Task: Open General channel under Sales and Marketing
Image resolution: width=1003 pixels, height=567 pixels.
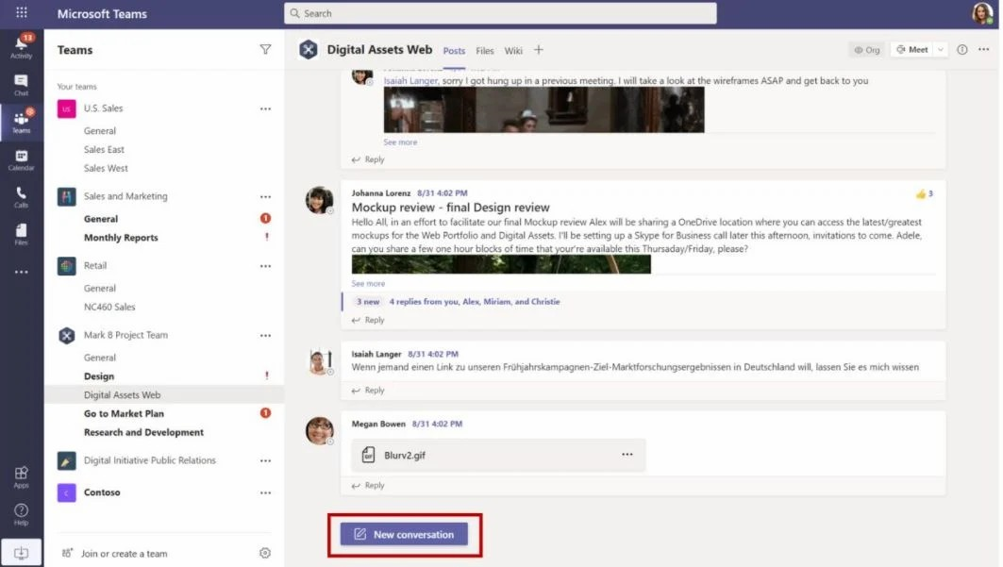Action: pos(100,219)
